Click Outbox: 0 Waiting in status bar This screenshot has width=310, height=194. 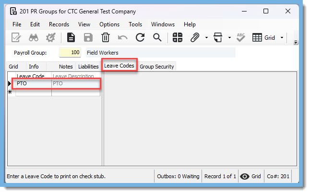178,176
